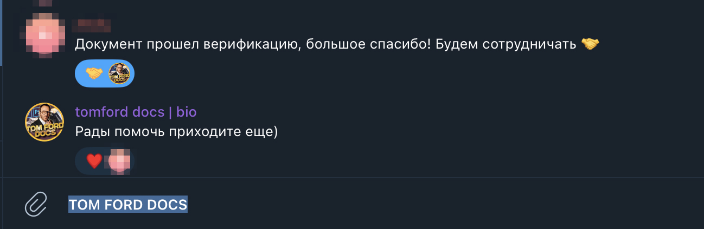
Task: Click the word "bio" in sender name
Action: click(186, 112)
